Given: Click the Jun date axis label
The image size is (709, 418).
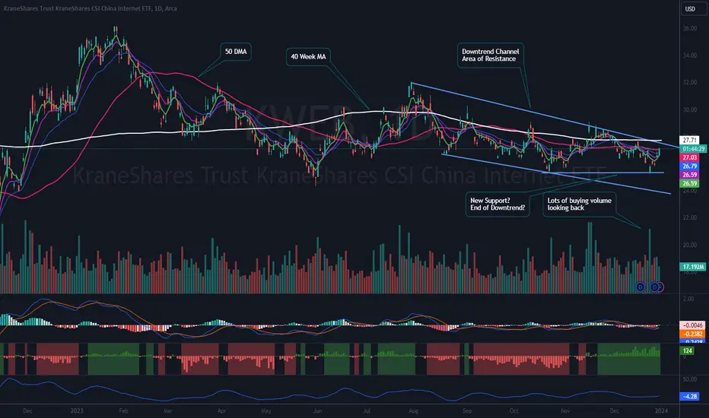Looking at the screenshot, I should click(317, 410).
